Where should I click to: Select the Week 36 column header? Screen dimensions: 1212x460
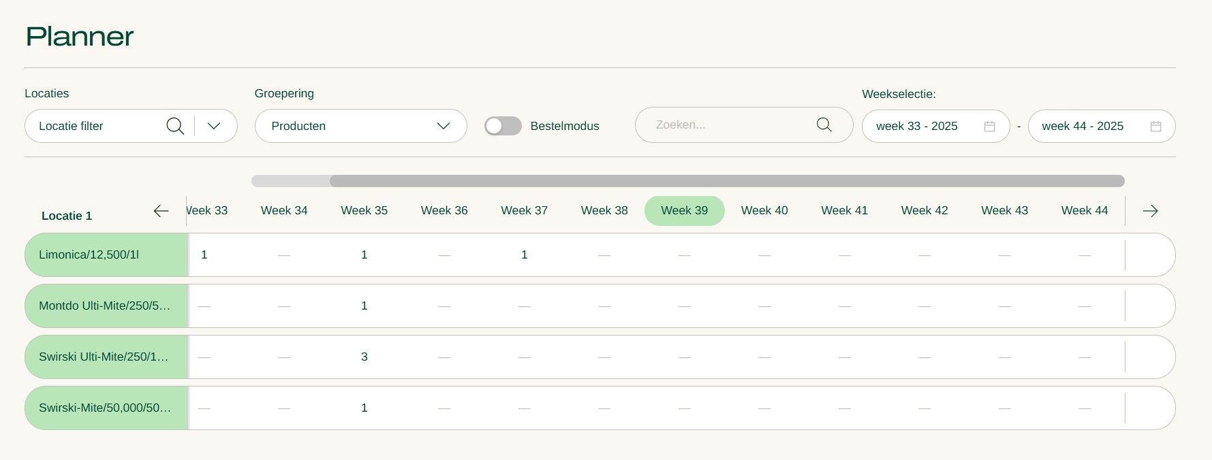(x=444, y=211)
